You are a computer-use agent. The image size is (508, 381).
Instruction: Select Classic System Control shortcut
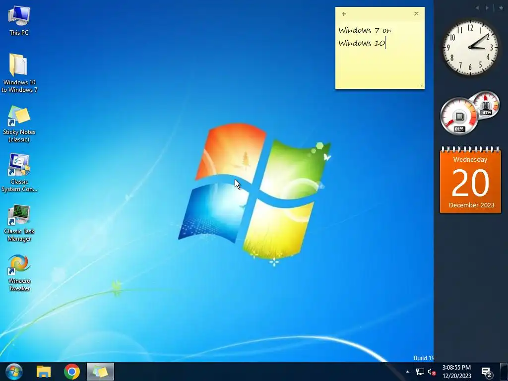coord(19,173)
